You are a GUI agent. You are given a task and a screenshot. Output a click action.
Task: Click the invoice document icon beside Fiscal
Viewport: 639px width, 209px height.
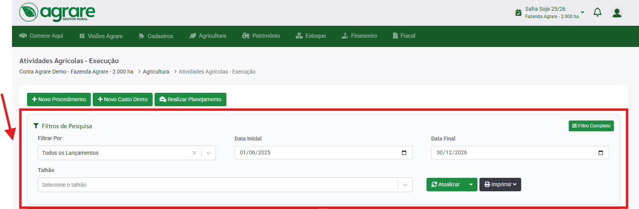coord(395,36)
